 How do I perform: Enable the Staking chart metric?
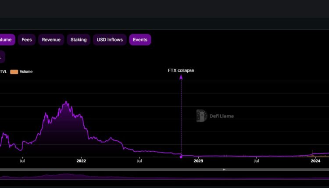coord(79,40)
